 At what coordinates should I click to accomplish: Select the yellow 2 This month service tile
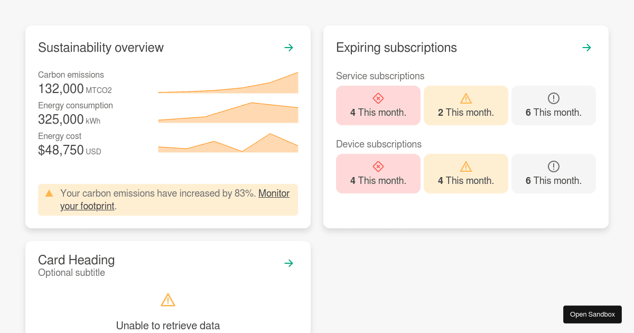[x=465, y=105]
